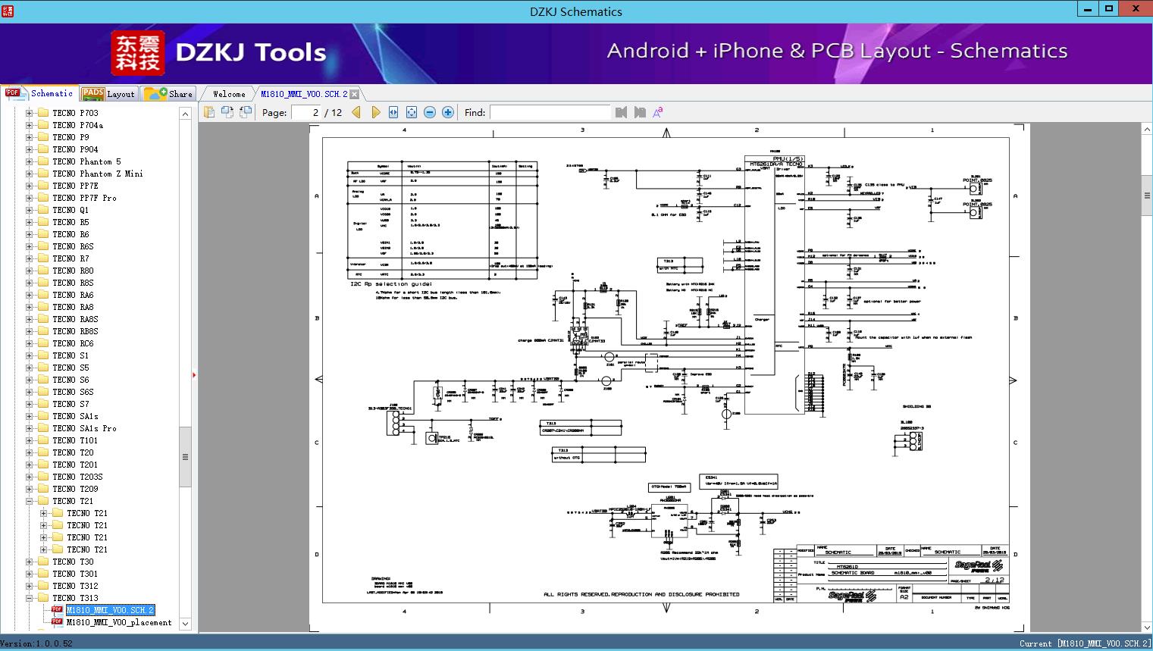
Task: Expand the TECNO Phantom Z Mini folder
Action: click(x=30, y=174)
